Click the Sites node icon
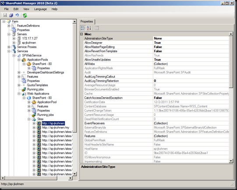The width and height of the screenshot is (237, 190). click(x=34, y=119)
